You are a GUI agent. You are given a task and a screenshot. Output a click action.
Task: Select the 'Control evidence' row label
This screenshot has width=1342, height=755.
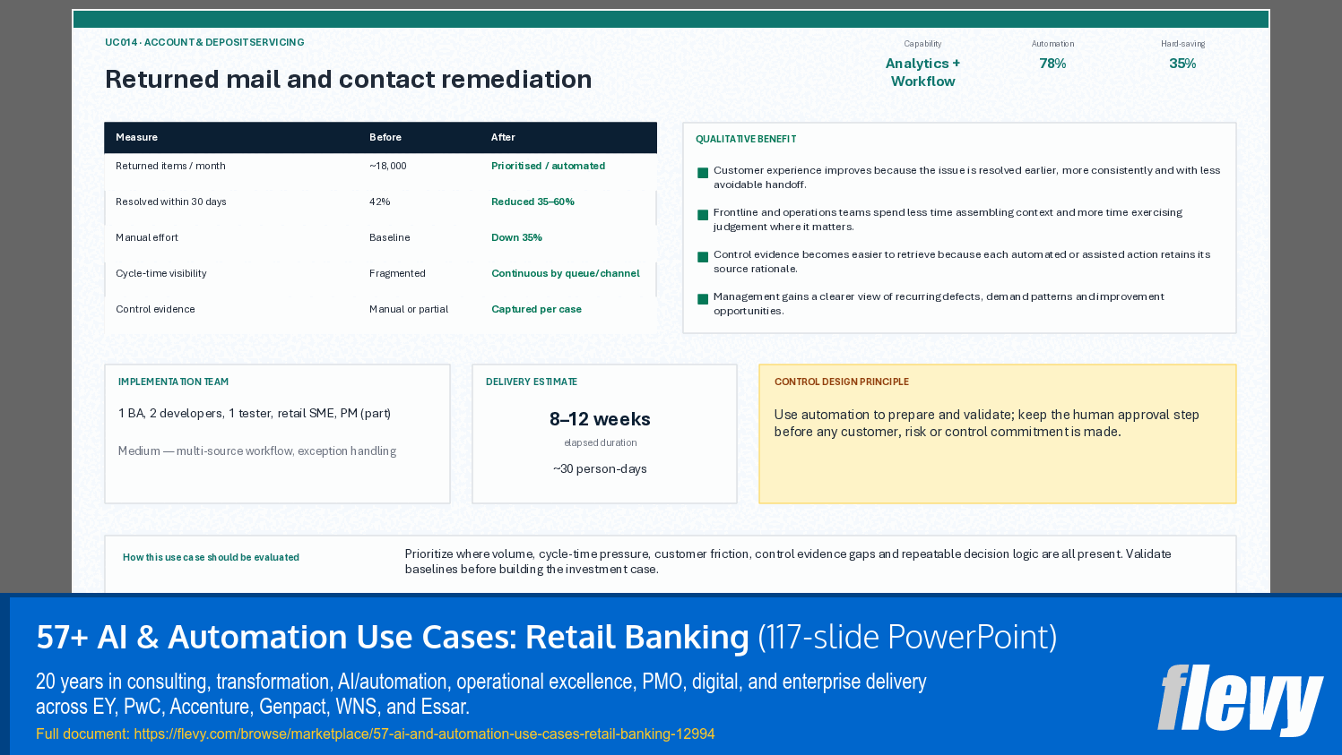(155, 309)
